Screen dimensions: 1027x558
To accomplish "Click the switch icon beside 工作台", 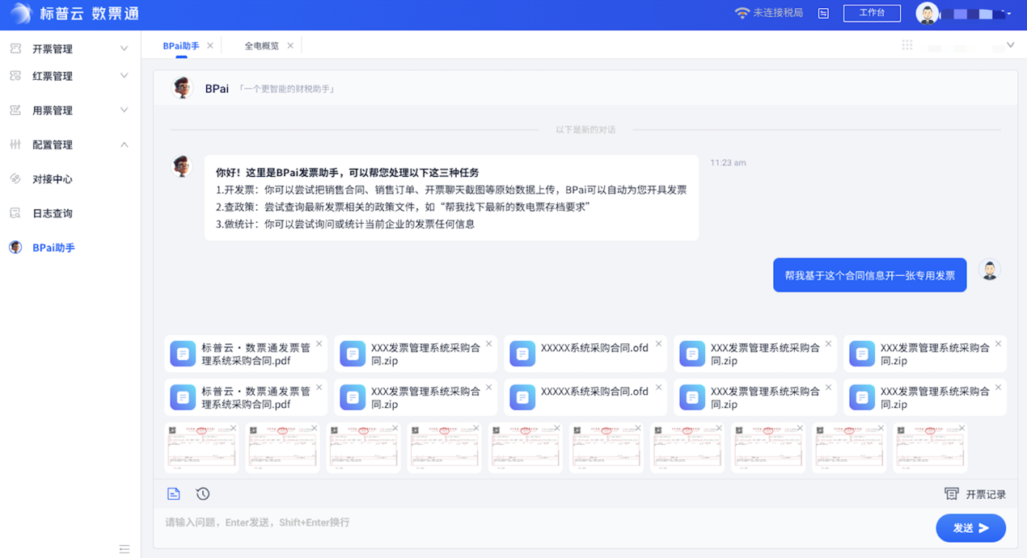I will pyautogui.click(x=823, y=14).
